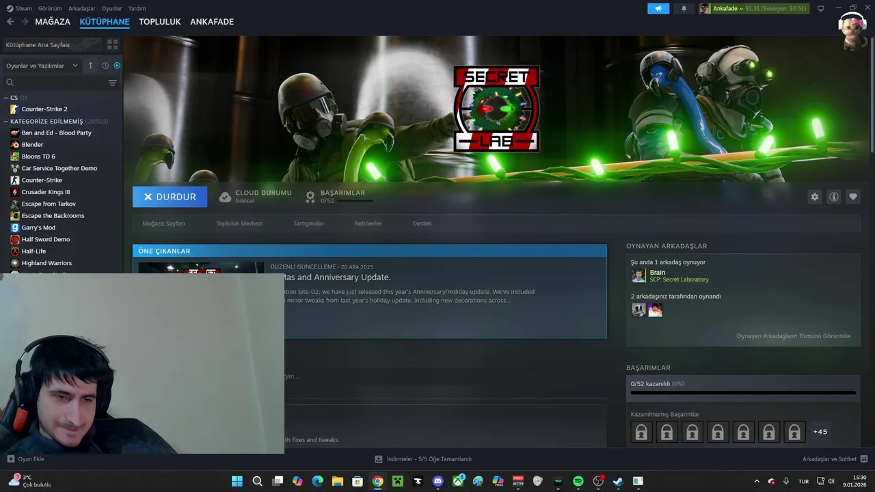The image size is (875, 492).
Task: Open the Xbox app in the taskbar
Action: [458, 481]
